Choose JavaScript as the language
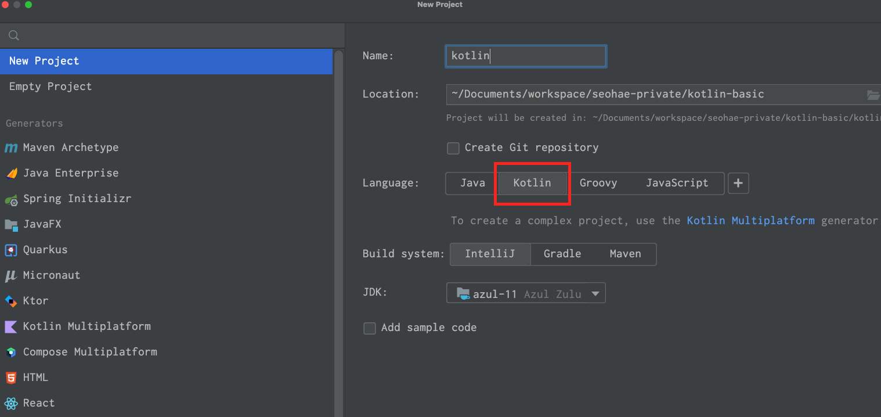Viewport: 881px width, 417px height. pyautogui.click(x=677, y=183)
